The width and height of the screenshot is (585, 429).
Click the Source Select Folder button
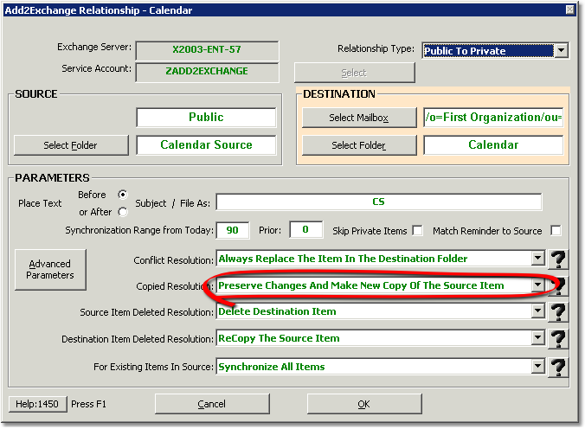71,145
